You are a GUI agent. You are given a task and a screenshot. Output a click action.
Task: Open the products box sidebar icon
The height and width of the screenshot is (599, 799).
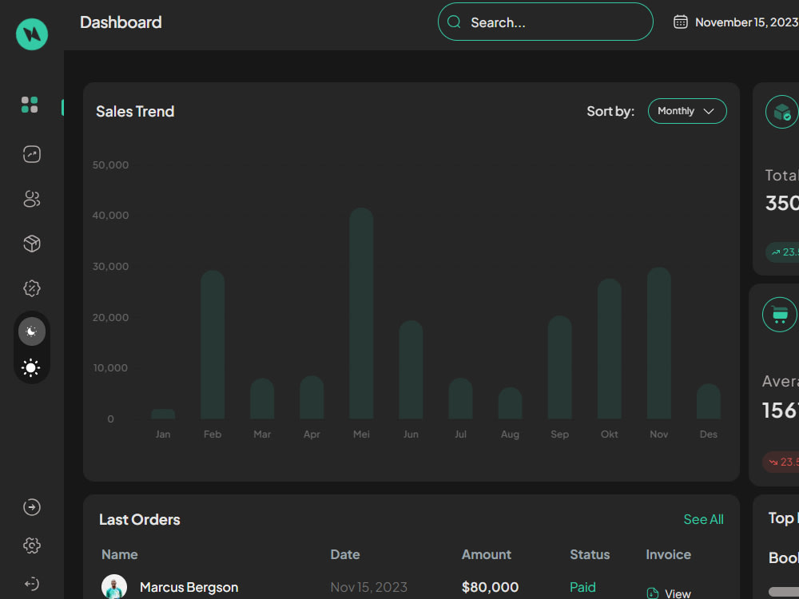32,244
